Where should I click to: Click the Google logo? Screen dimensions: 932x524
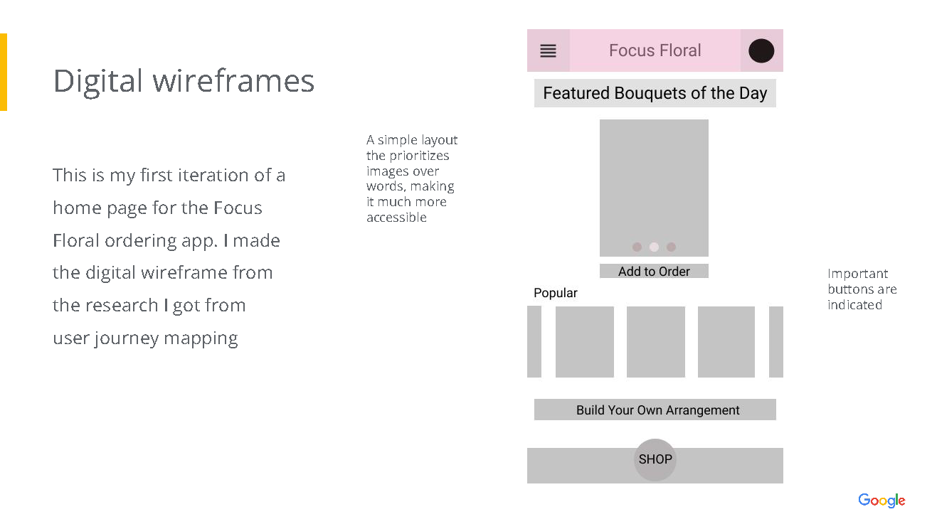(881, 501)
